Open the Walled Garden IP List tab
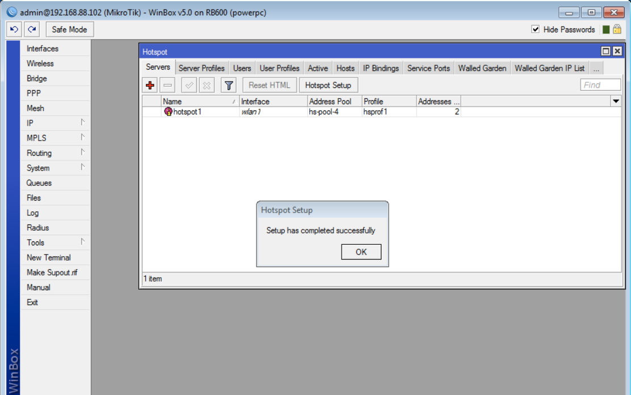This screenshot has height=395, width=631. pyautogui.click(x=549, y=69)
